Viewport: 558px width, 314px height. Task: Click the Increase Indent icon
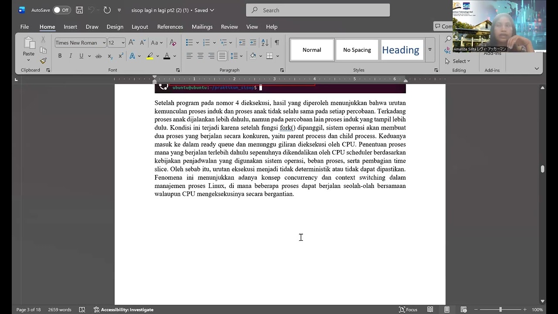253,43
